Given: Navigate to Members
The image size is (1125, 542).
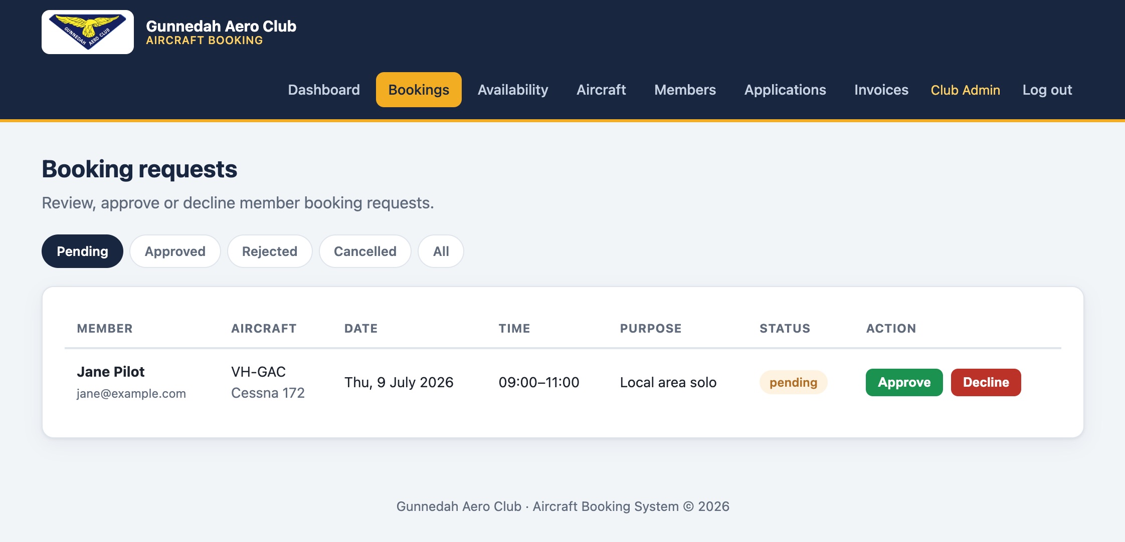Looking at the screenshot, I should 685,90.
